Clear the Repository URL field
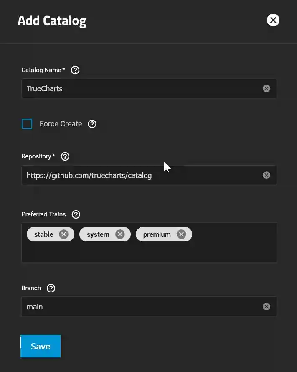The height and width of the screenshot is (372, 297). [x=267, y=175]
